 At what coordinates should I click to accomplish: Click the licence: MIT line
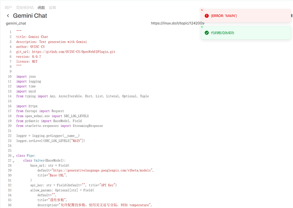pos(27,62)
